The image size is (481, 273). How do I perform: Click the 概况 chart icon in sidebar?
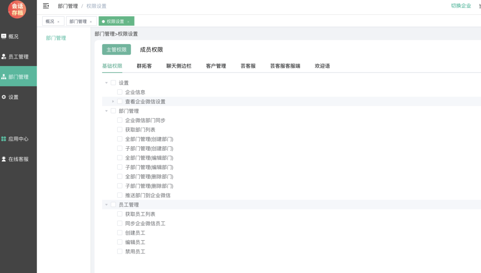[4, 36]
